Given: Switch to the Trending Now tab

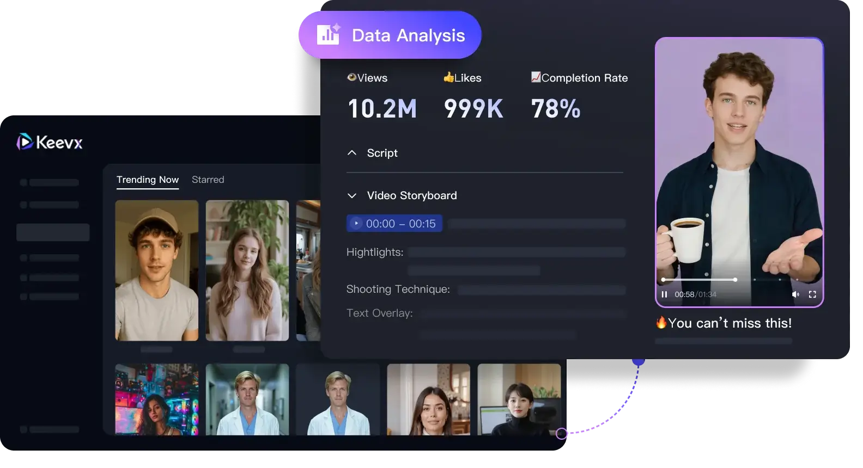Looking at the screenshot, I should point(148,180).
